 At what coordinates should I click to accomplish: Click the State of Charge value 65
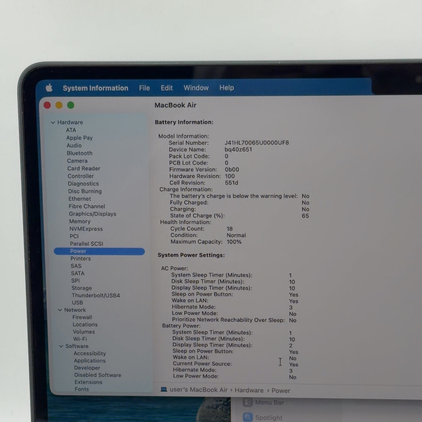pyautogui.click(x=305, y=216)
